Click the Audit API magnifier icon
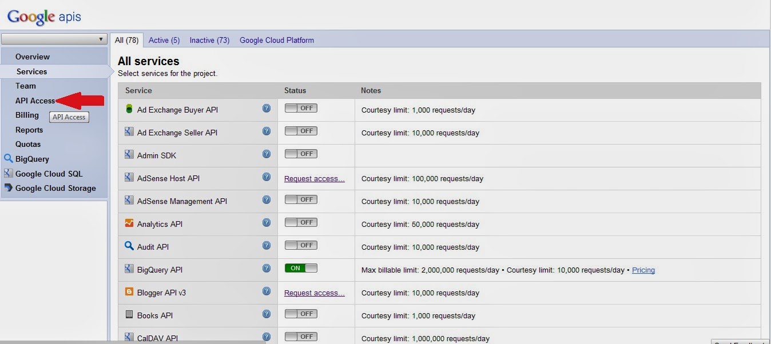 point(129,246)
